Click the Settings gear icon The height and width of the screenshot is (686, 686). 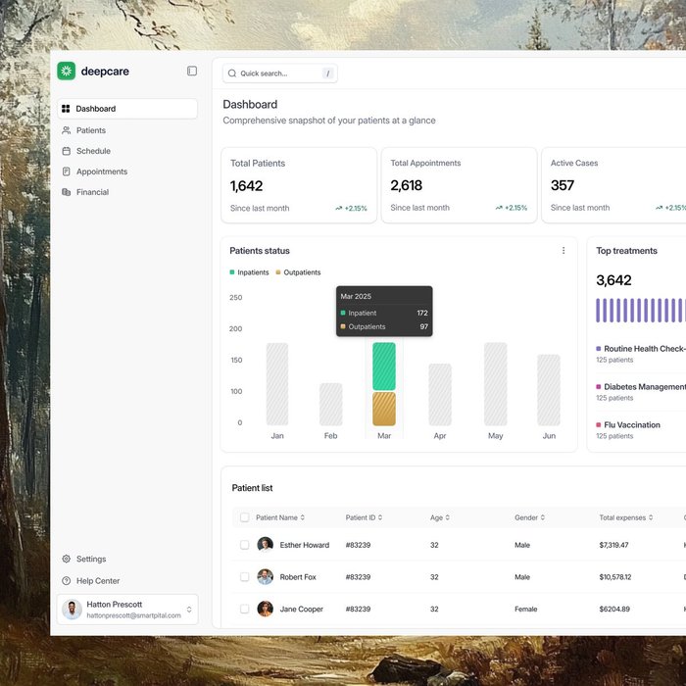pyautogui.click(x=66, y=559)
